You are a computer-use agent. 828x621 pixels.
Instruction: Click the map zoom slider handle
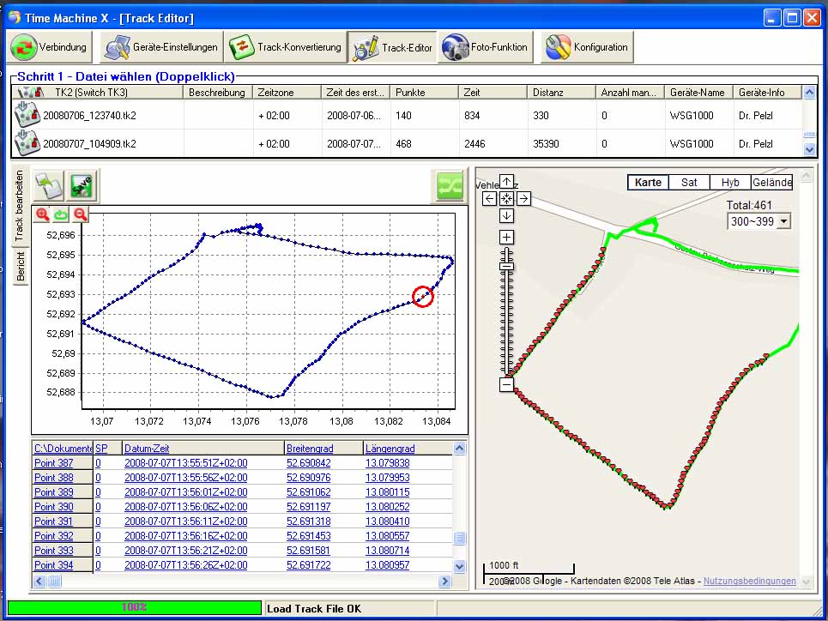coord(507,267)
